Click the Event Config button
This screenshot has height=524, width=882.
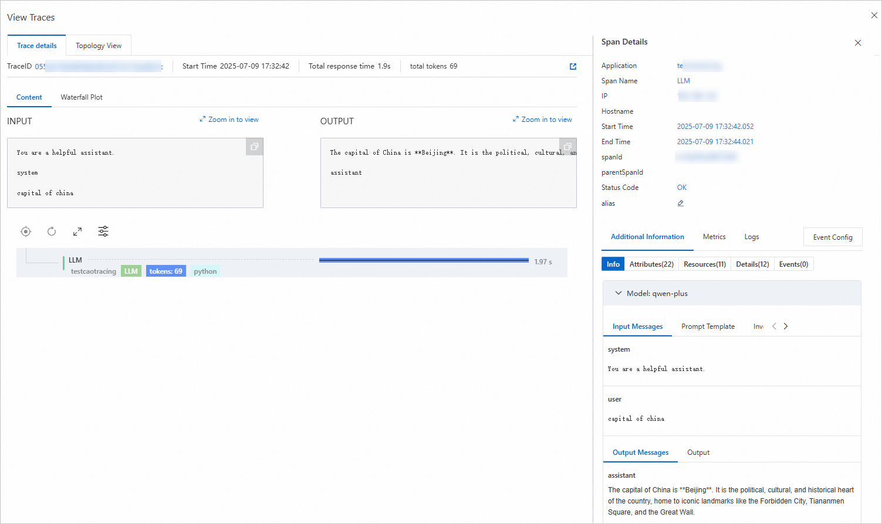[x=833, y=237]
